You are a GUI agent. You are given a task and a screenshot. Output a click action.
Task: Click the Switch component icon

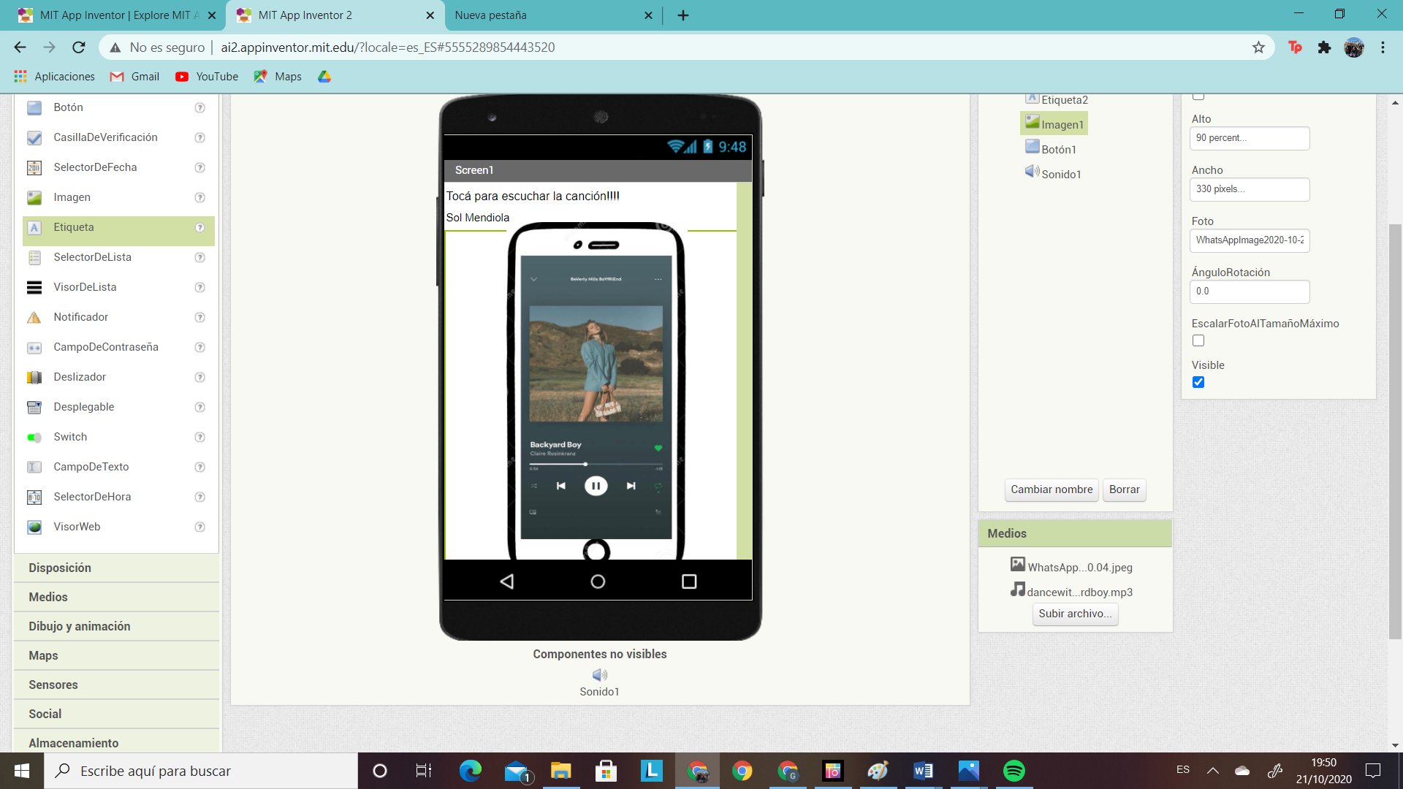tap(34, 437)
